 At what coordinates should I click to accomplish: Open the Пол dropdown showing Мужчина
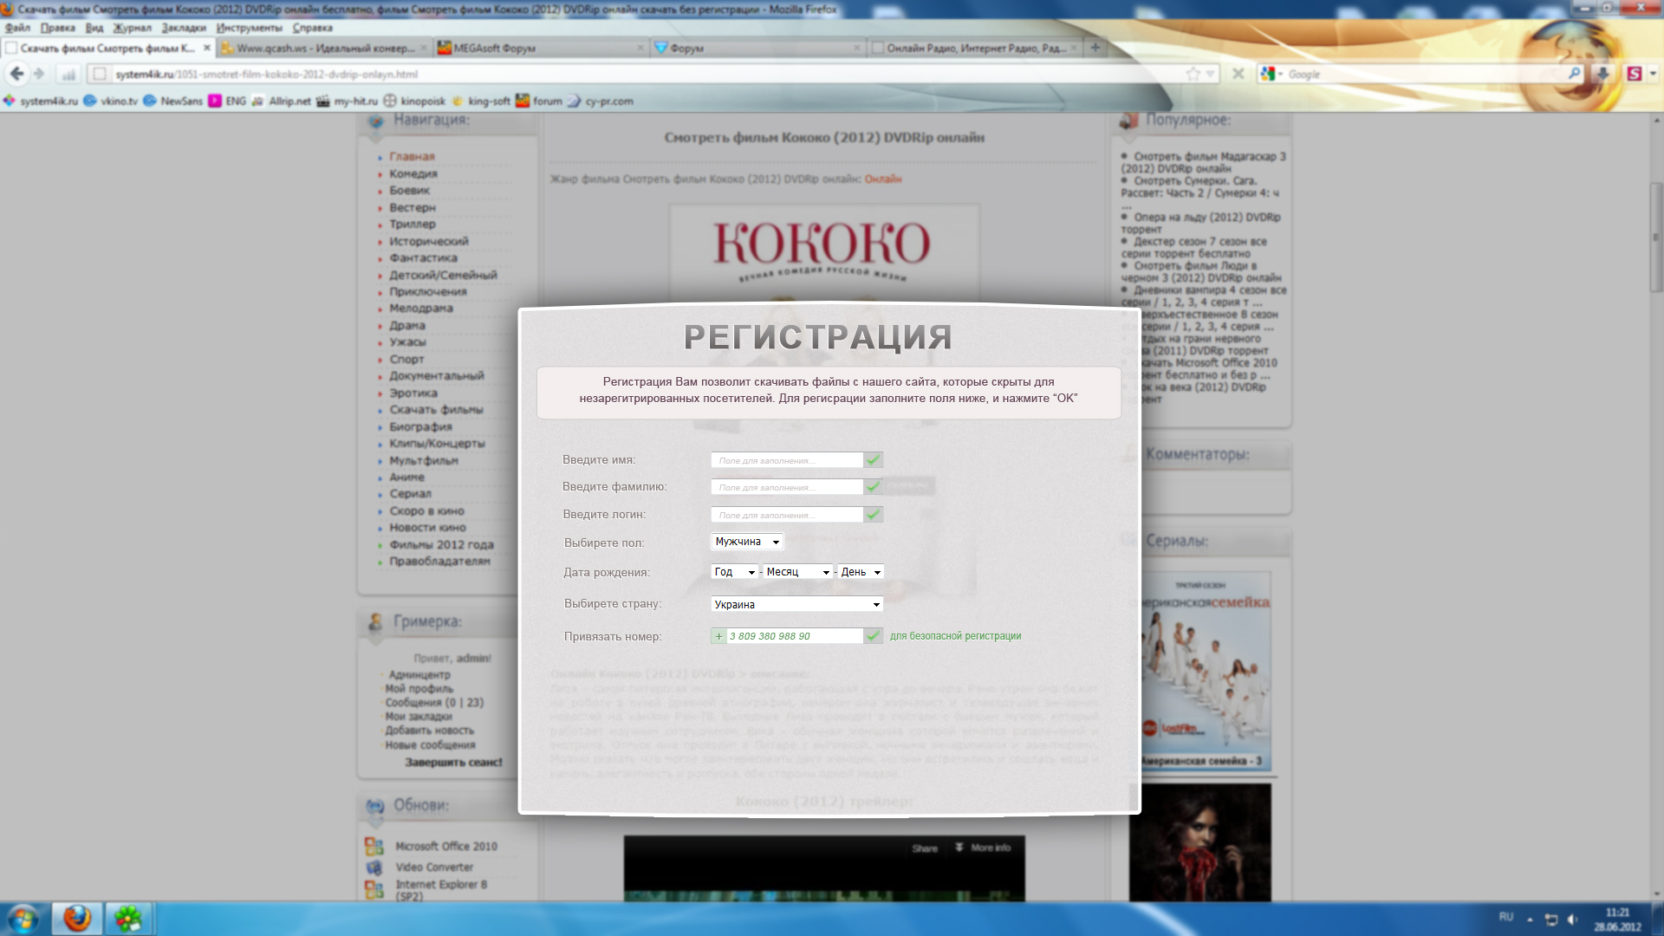point(747,542)
